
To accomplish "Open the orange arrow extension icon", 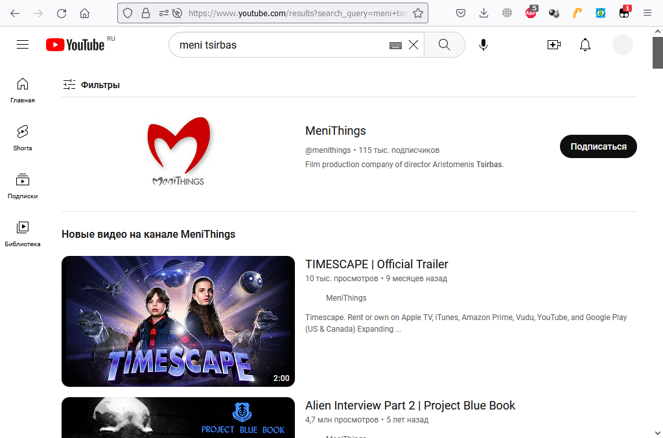I will pos(577,14).
